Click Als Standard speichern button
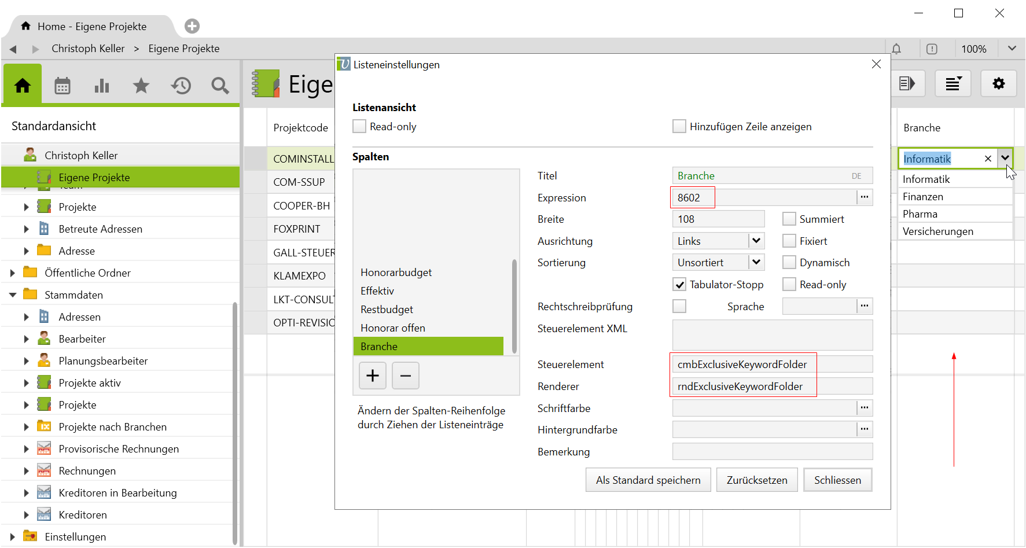The image size is (1026, 548). click(x=648, y=480)
